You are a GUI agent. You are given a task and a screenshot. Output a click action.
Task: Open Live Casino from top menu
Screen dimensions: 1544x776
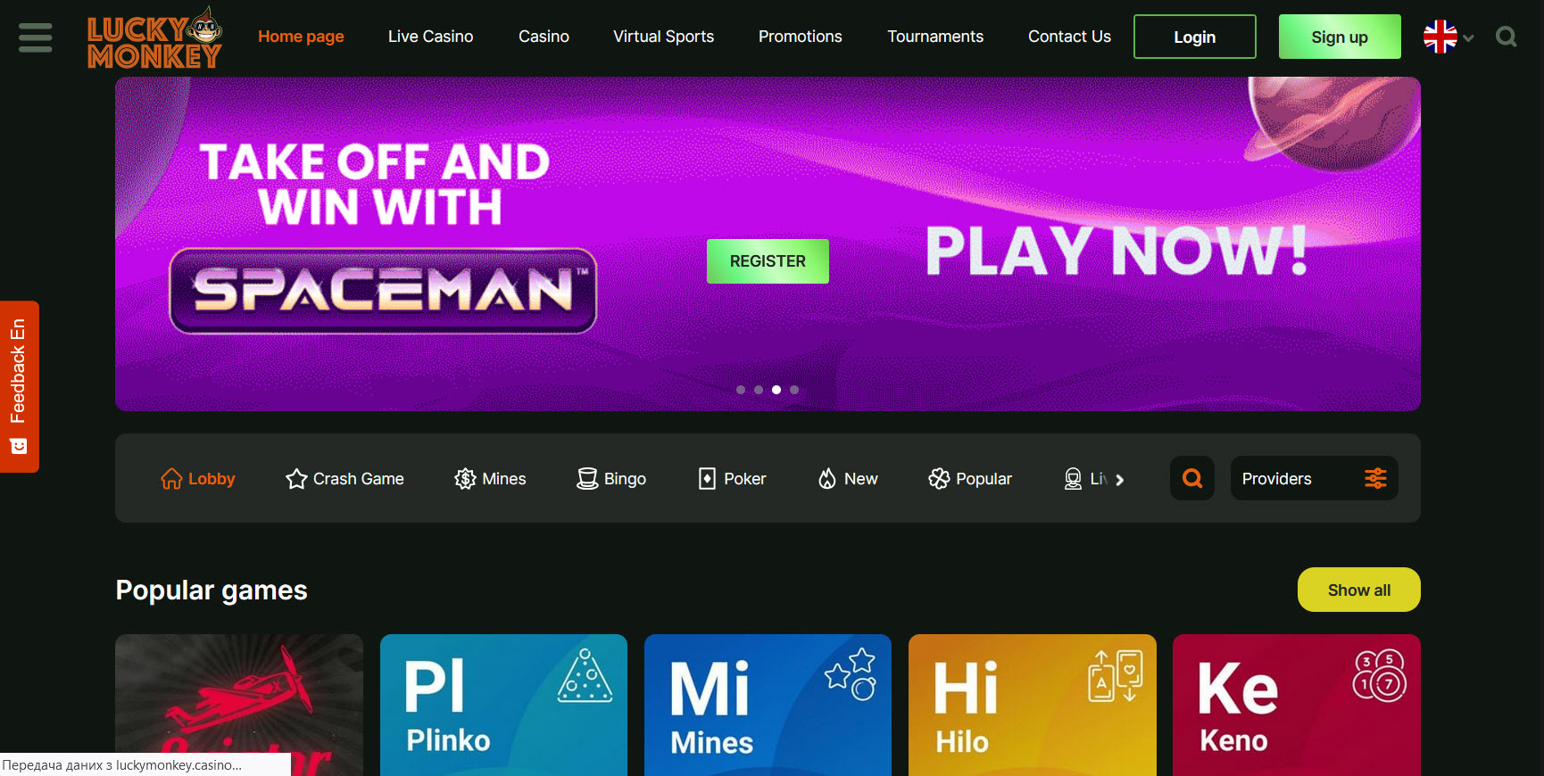pos(430,37)
